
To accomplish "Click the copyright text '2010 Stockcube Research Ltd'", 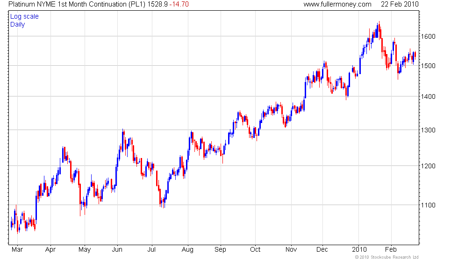I will [x=389, y=257].
